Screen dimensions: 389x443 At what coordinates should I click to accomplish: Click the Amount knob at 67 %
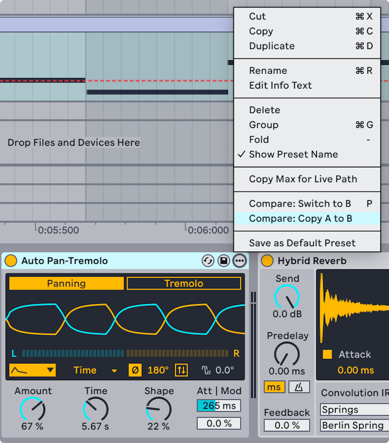(x=32, y=410)
